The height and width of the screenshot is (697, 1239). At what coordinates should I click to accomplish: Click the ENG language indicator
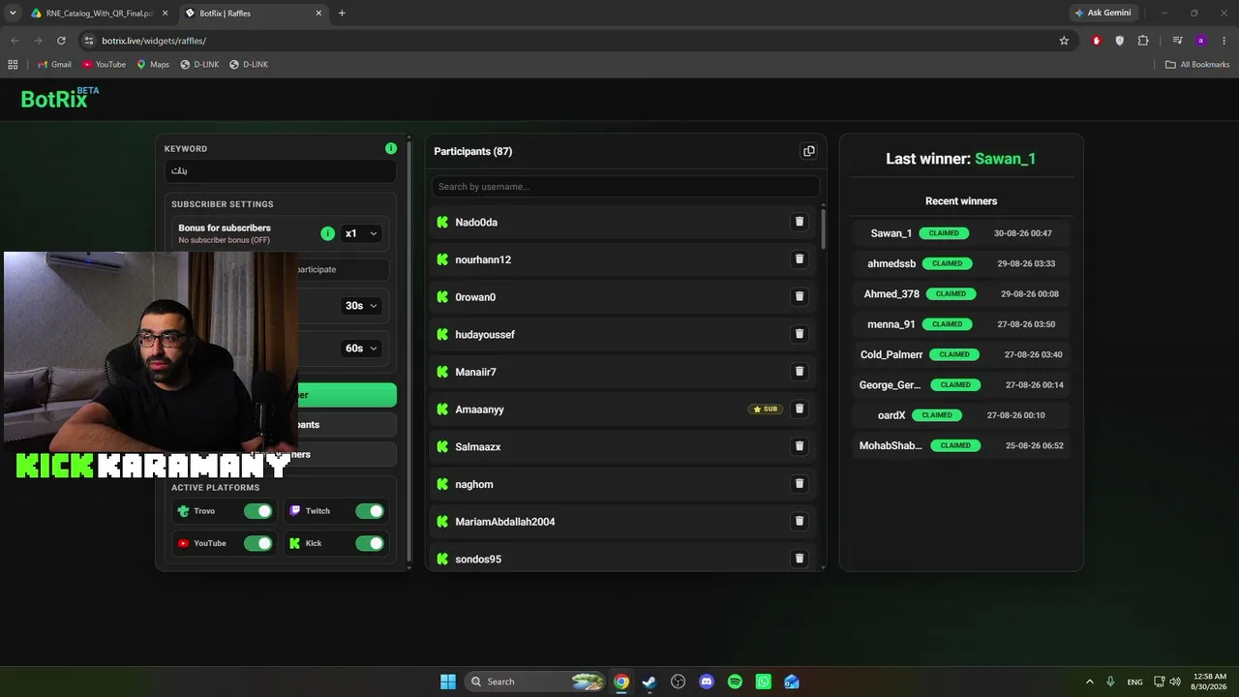[x=1134, y=682]
